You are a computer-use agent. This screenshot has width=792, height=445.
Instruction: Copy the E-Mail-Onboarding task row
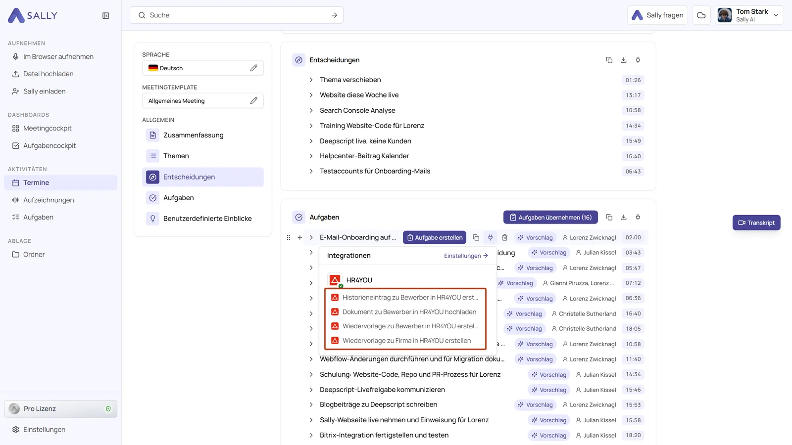[476, 238]
